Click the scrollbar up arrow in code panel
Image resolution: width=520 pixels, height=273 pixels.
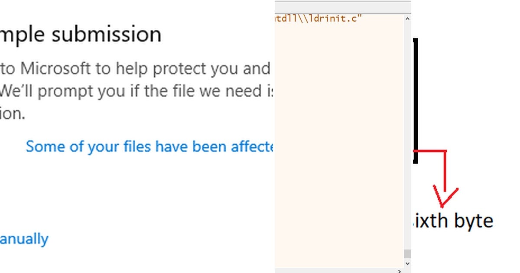point(406,19)
